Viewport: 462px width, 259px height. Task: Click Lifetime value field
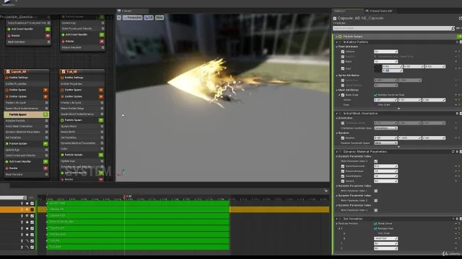385,52
